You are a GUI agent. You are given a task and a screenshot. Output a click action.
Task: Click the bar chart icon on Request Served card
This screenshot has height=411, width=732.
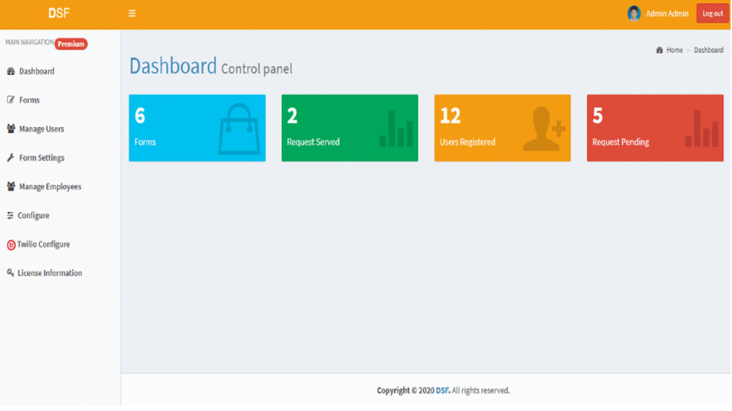click(396, 129)
